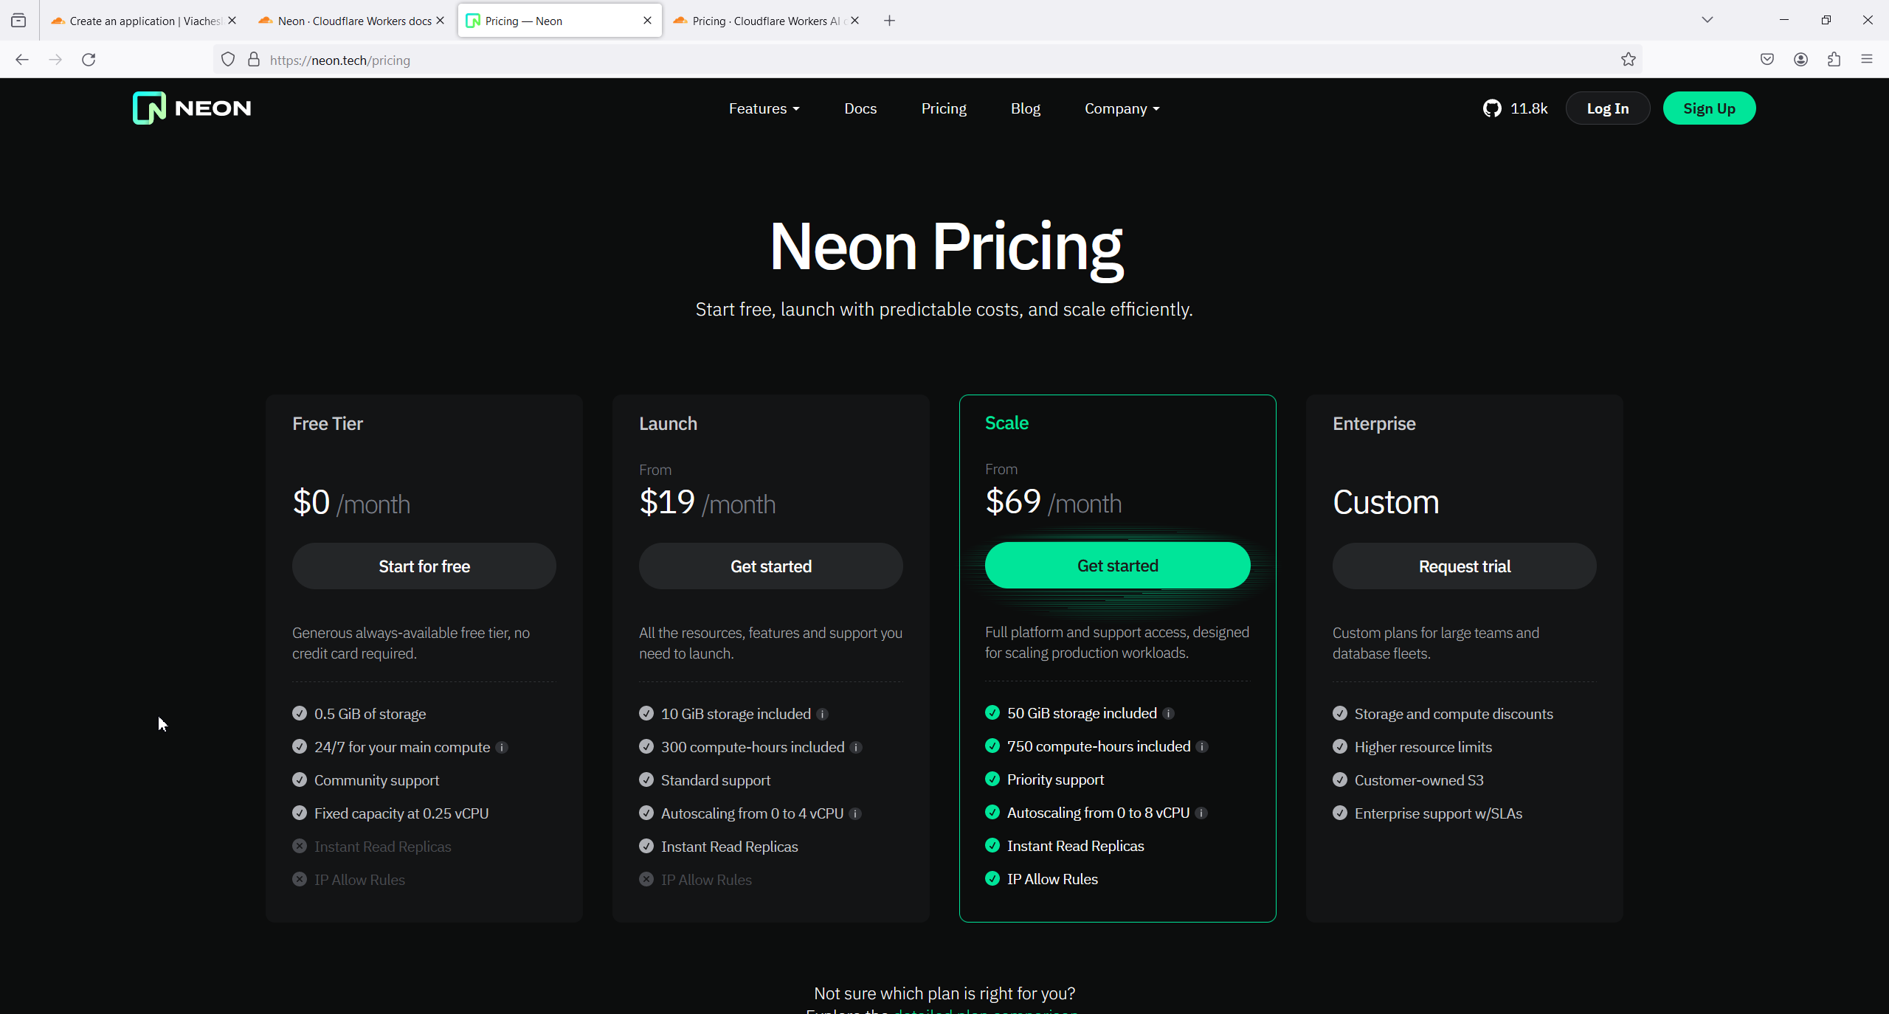
Task: Click info icon next to 24/7 main compute
Action: [x=502, y=747]
